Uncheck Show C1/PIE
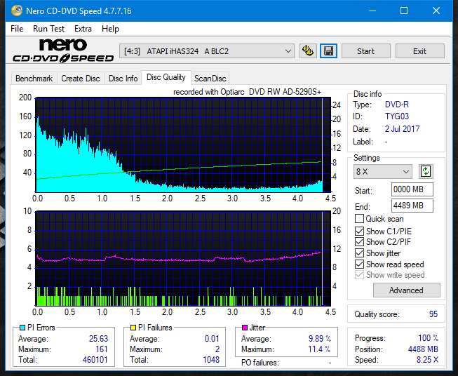 click(x=359, y=231)
